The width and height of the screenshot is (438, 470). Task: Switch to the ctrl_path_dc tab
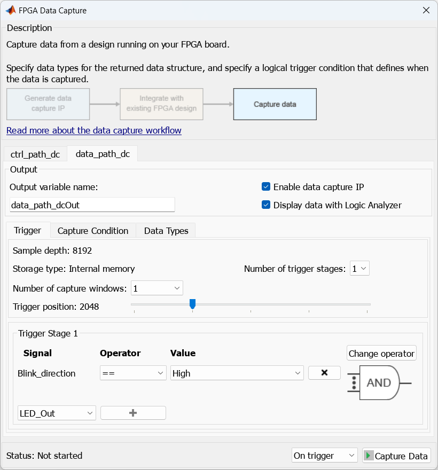pos(35,154)
